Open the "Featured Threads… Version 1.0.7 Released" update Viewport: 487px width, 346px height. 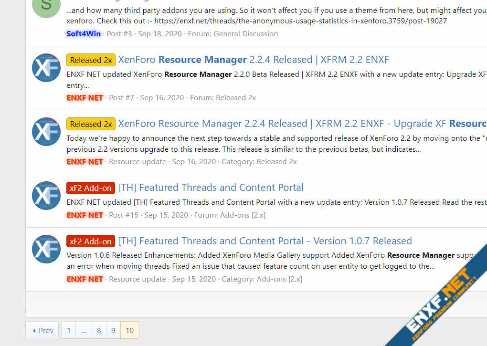click(x=265, y=241)
